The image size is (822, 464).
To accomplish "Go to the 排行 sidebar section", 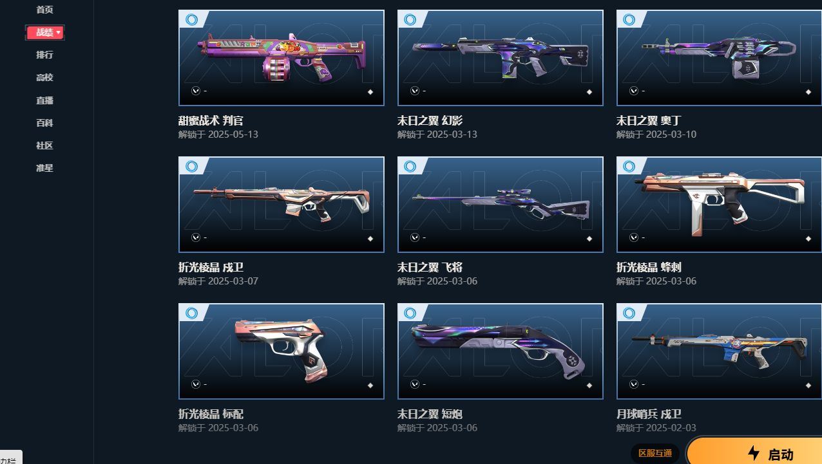I will point(44,55).
